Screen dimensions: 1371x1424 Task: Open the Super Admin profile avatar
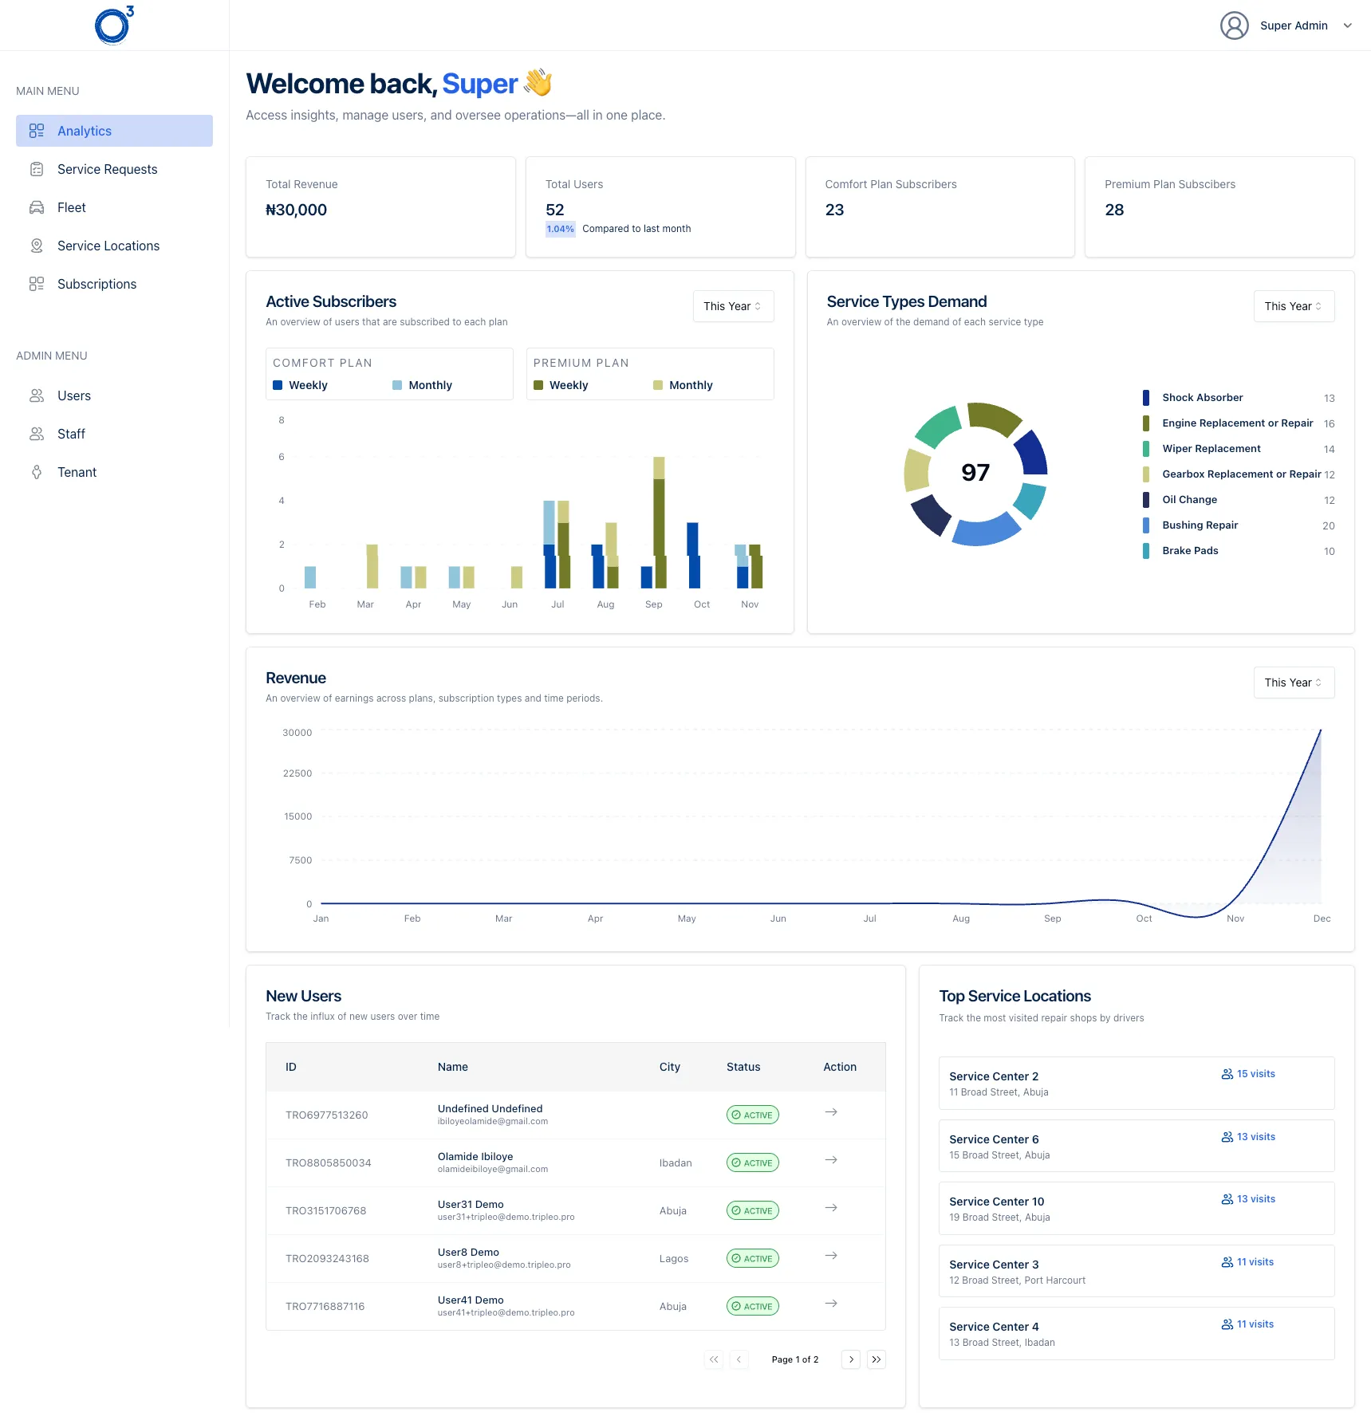[1234, 26]
